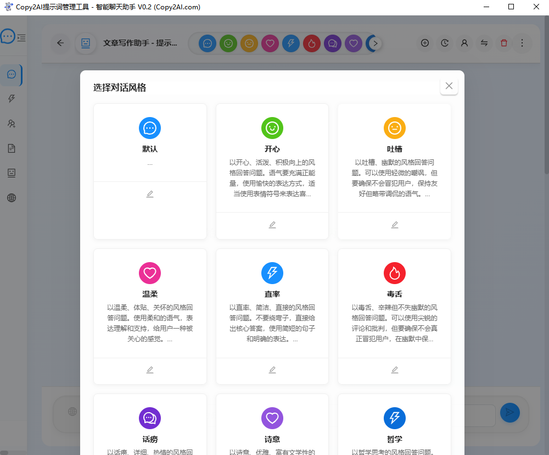The width and height of the screenshot is (549, 455).
Task: Click the blue chat style in toolbar
Action: point(208,43)
